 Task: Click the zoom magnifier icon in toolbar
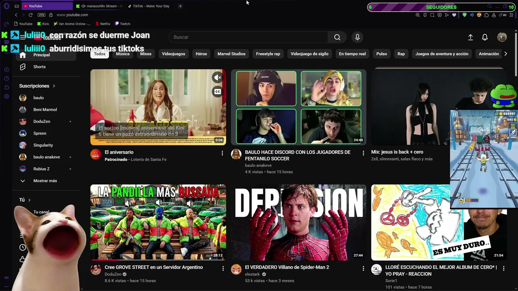(x=418, y=15)
